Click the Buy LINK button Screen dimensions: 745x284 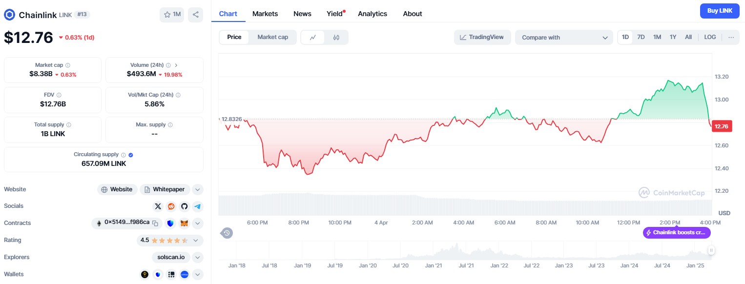click(719, 11)
